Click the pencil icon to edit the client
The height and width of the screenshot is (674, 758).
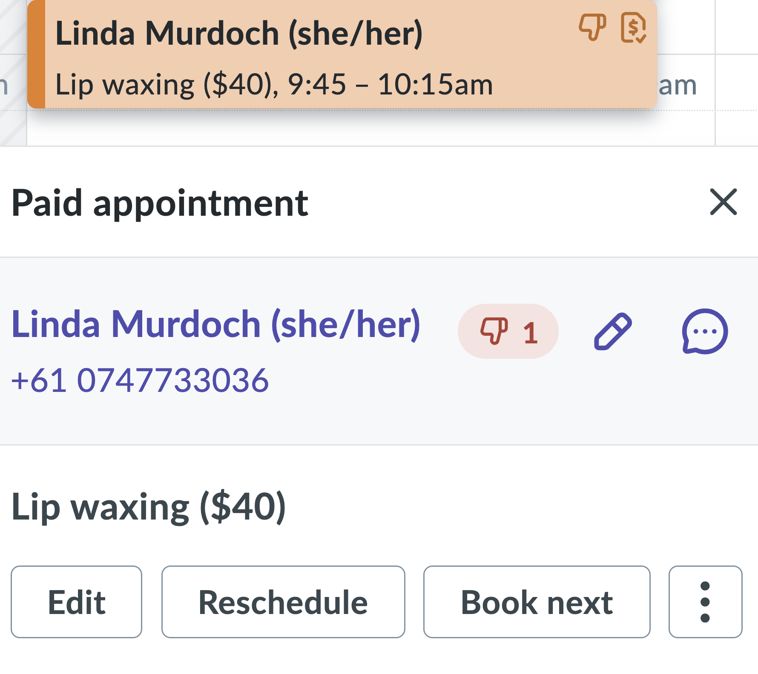(x=613, y=331)
